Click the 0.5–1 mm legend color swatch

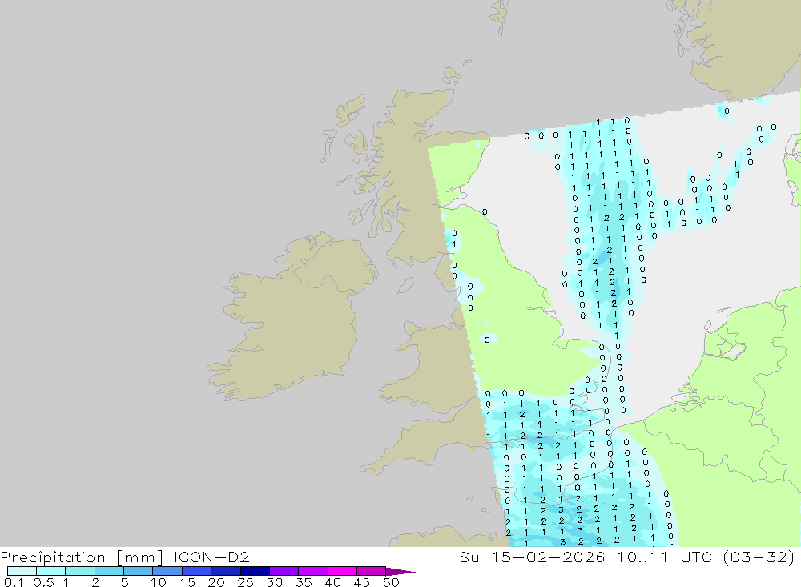click(x=51, y=571)
